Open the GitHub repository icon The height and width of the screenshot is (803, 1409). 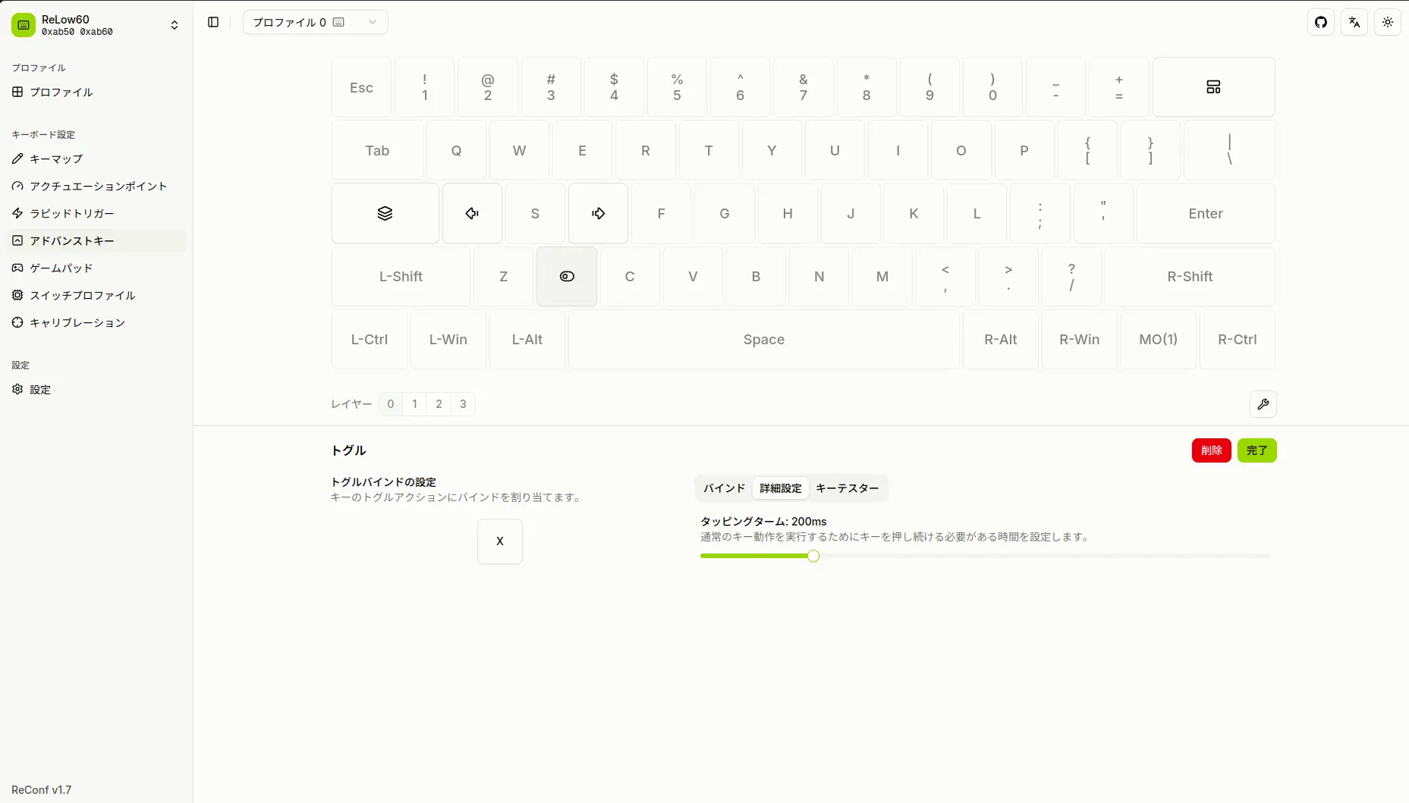point(1321,22)
